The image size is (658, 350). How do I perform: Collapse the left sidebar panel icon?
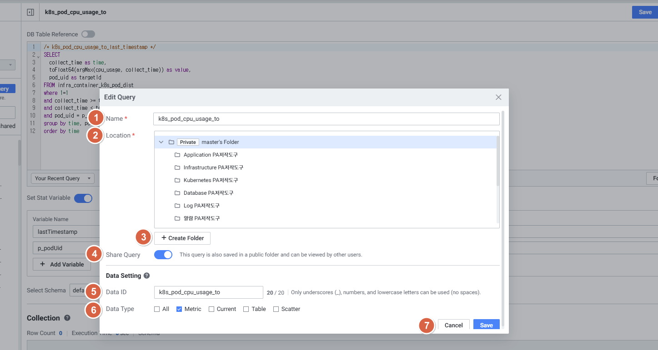[30, 12]
